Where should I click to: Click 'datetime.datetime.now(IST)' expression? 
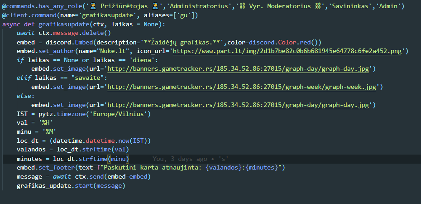coord(100,141)
